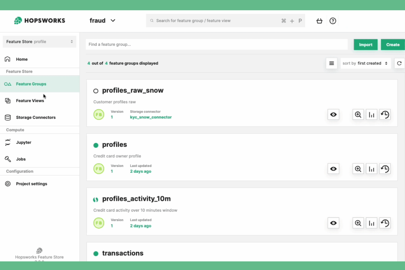Click the Find a feature group field
This screenshot has width=405, height=270.
click(x=217, y=44)
